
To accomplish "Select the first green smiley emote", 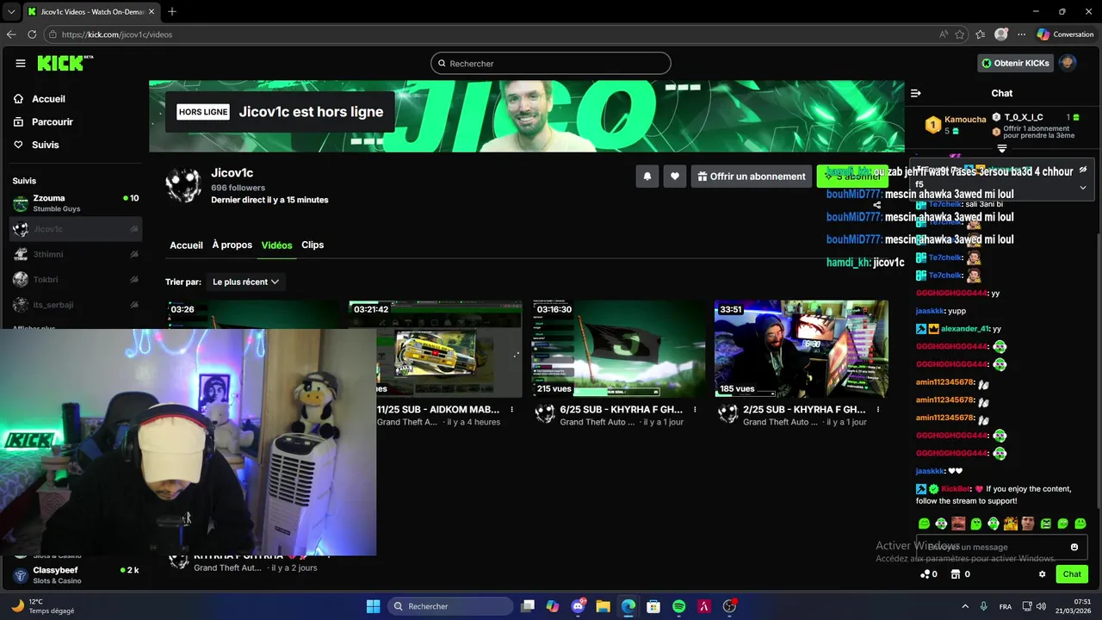I will pos(924,524).
